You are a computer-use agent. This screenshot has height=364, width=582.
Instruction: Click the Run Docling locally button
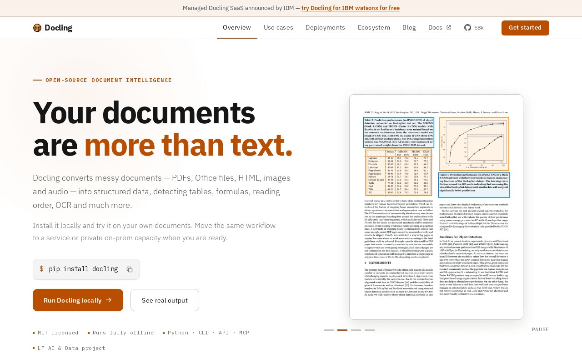click(78, 300)
